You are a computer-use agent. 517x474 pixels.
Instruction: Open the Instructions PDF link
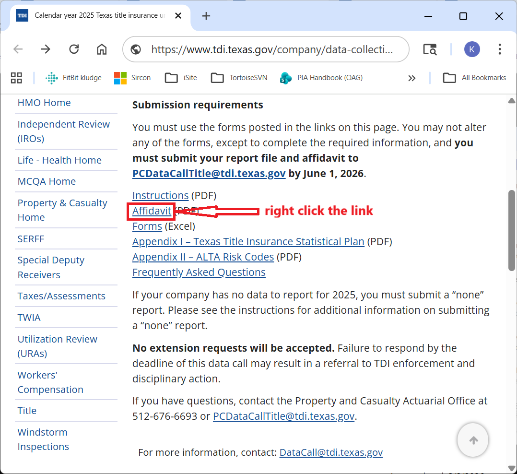pos(160,195)
